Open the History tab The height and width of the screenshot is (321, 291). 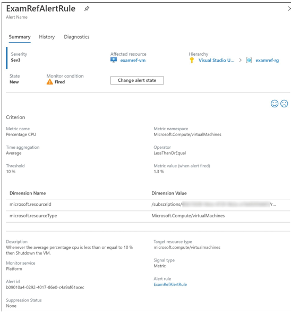pyautogui.click(x=47, y=37)
